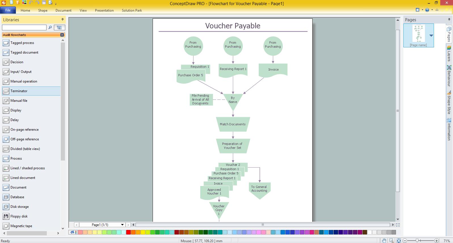
Task: Select the Hand pan tool in status bar
Action: point(384,241)
